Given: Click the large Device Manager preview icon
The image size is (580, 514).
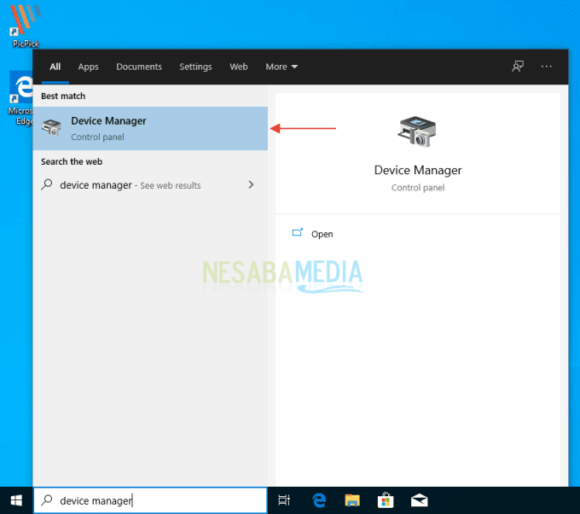Looking at the screenshot, I should (417, 131).
